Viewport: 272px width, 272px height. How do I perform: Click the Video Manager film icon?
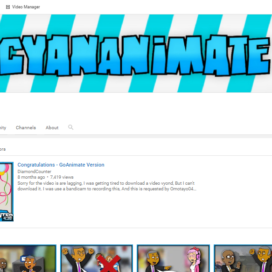pyautogui.click(x=8, y=7)
